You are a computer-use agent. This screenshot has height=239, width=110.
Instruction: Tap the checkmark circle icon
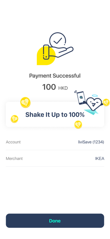click(x=58, y=40)
